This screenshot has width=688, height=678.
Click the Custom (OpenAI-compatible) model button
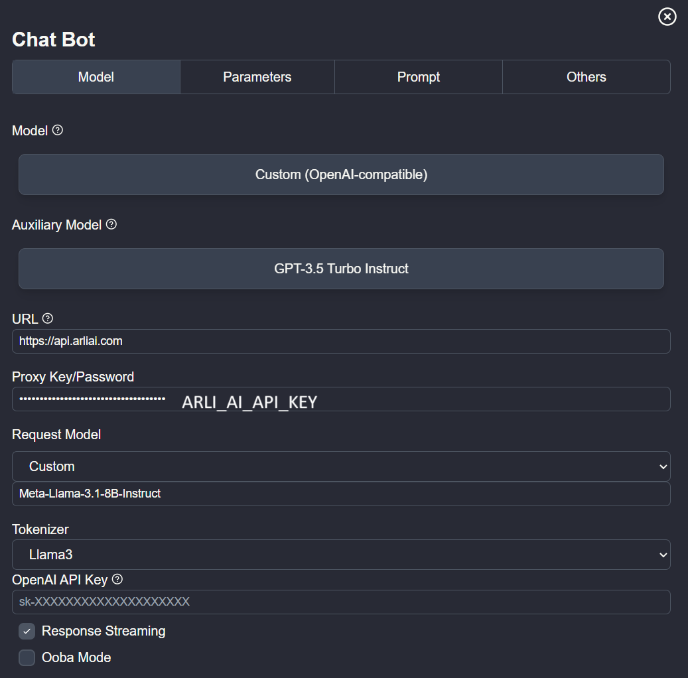[341, 174]
